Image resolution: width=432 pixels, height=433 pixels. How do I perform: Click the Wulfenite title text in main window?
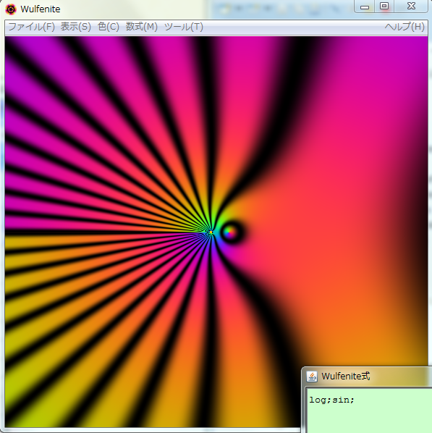41,9
